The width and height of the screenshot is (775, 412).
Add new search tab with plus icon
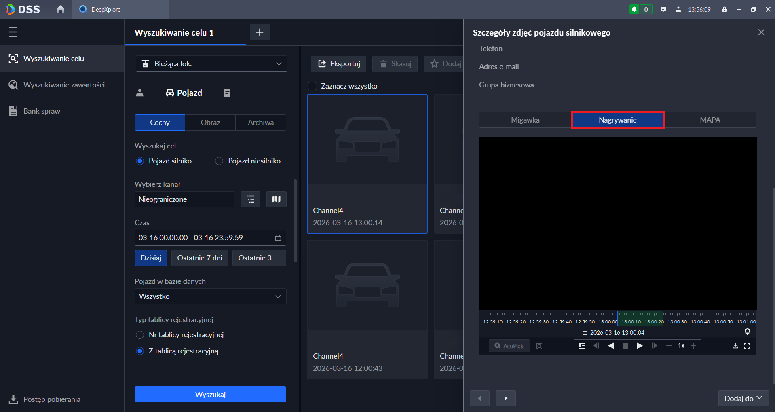click(x=260, y=32)
